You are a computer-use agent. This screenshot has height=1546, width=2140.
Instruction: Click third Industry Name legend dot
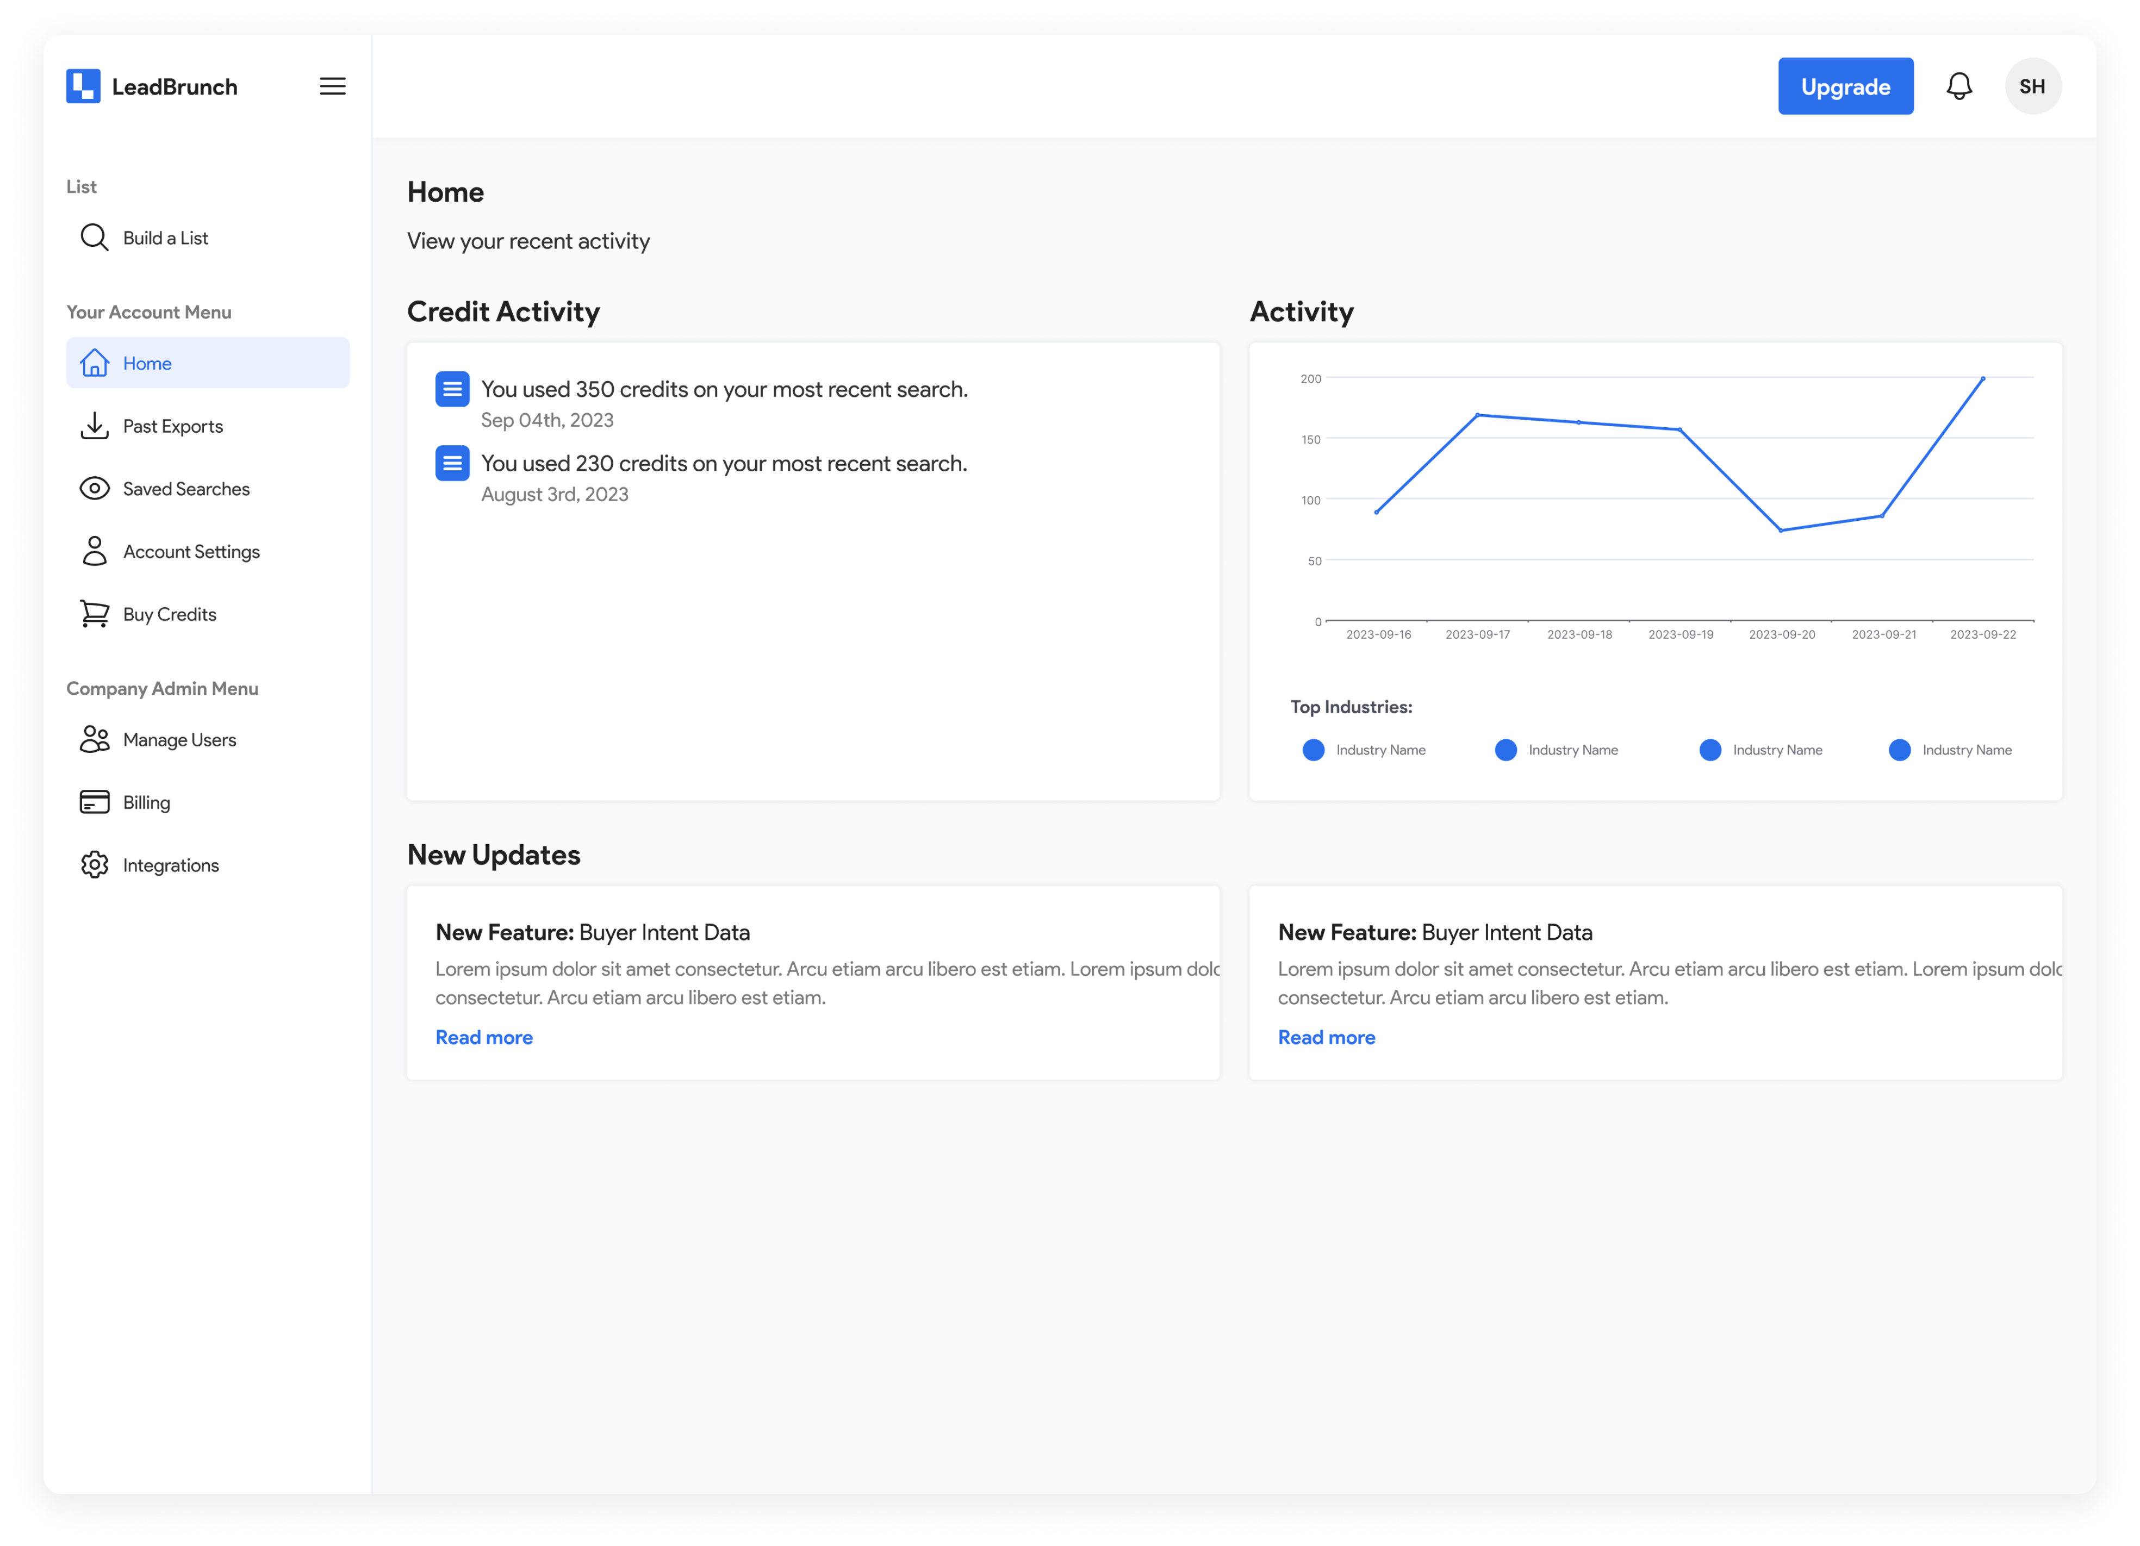pos(1710,750)
